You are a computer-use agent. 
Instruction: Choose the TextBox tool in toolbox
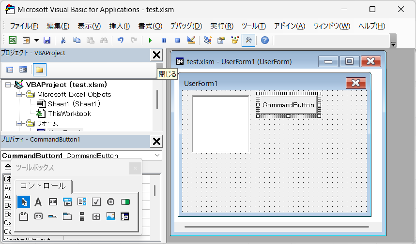point(53,202)
